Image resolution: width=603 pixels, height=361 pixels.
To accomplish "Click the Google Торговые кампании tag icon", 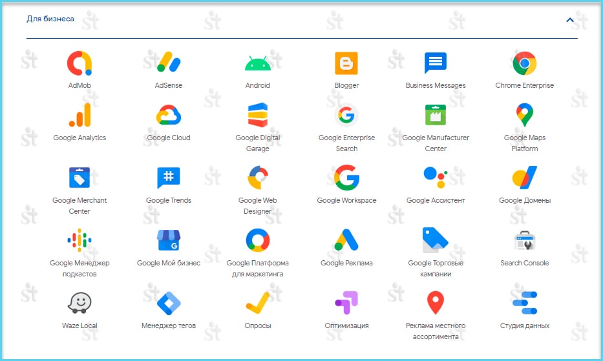I will [436, 240].
